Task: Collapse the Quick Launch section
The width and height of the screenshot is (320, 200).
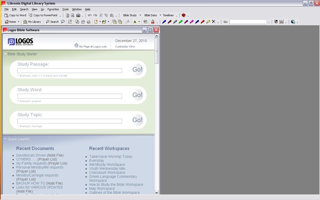Action: point(5,139)
